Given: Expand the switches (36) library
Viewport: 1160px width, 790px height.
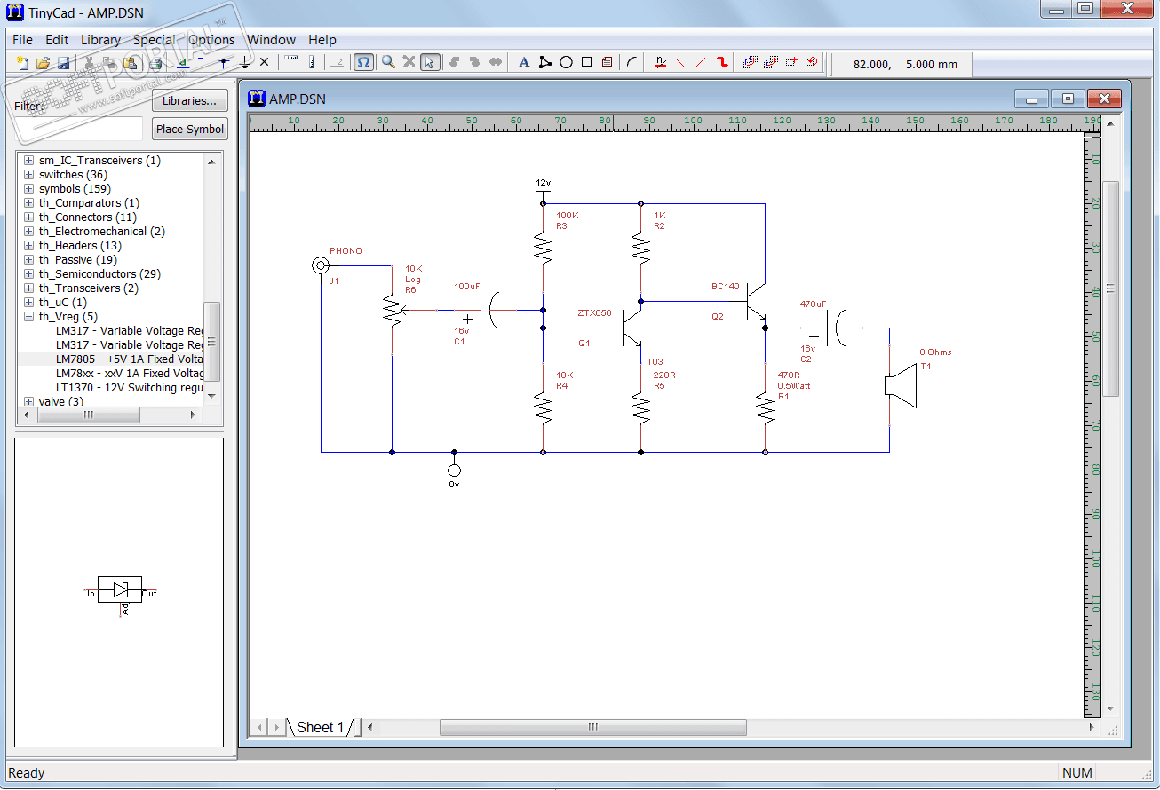Looking at the screenshot, I should [x=29, y=175].
